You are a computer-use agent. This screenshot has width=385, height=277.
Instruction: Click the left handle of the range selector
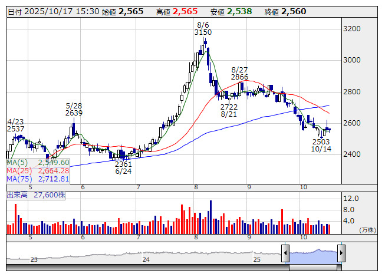(x=285, y=253)
